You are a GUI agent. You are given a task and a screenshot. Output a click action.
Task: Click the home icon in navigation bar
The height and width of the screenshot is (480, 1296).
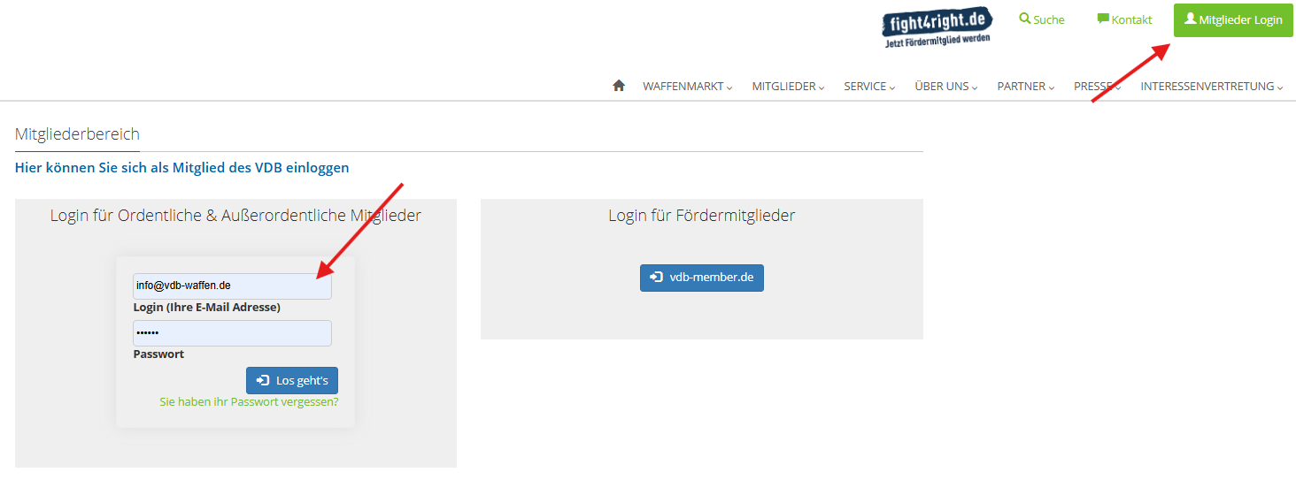pos(619,86)
